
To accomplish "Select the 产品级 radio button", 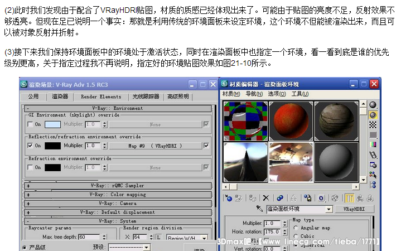I will click(25, 248).
